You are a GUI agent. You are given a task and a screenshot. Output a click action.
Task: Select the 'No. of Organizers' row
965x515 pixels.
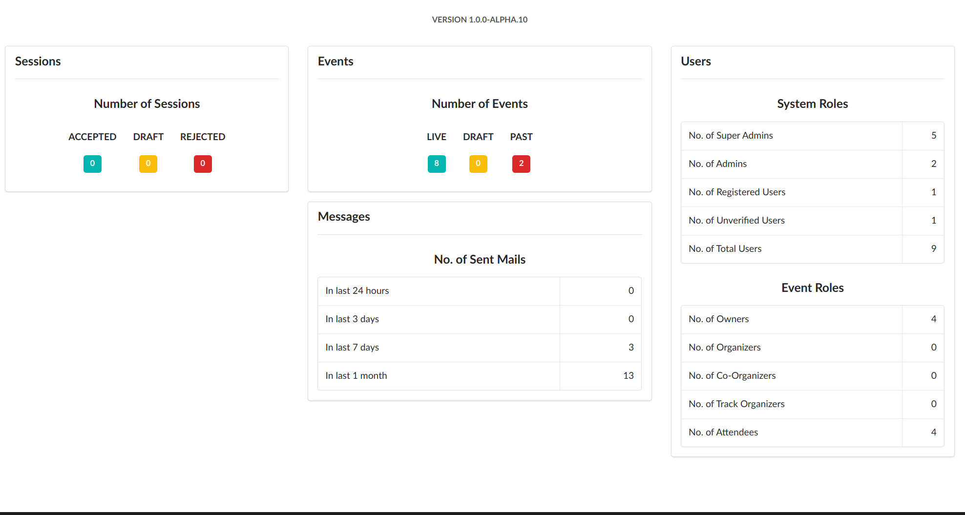(x=813, y=348)
